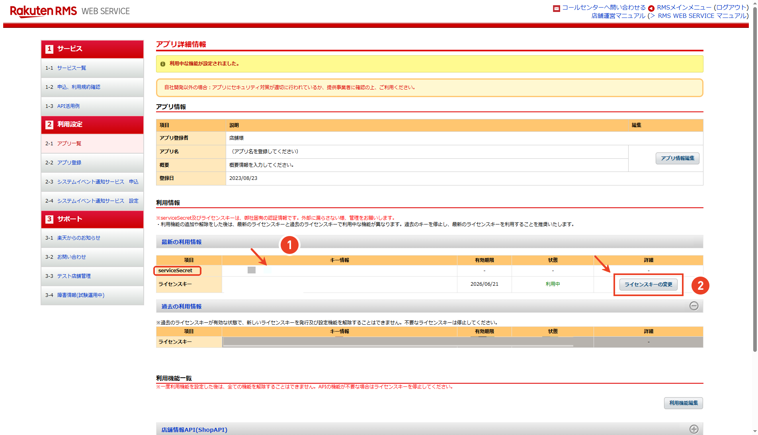
Task: Click the 利用中 status cell
Action: (553, 284)
